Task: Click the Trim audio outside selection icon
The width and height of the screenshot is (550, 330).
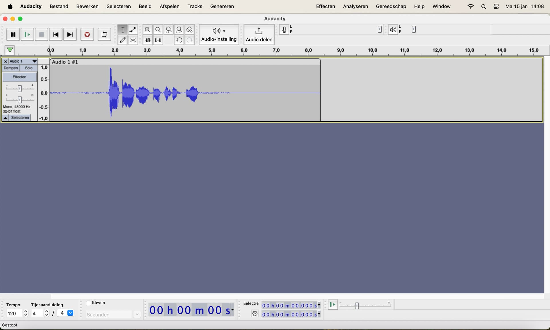Action: click(147, 40)
